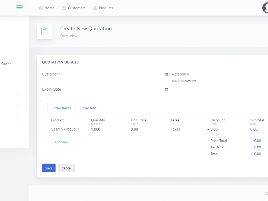Click the 'Price Total' label
Viewport: 268px width, 201px height.
[x=219, y=141]
